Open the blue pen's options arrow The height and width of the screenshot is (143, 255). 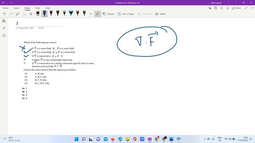(47, 16)
